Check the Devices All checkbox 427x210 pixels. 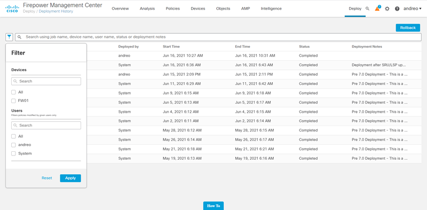[x=13, y=92]
